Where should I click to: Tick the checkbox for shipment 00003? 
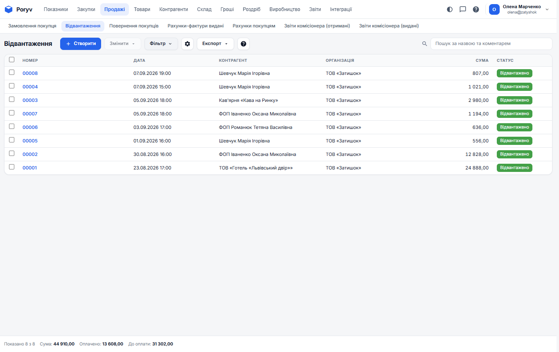point(12,99)
